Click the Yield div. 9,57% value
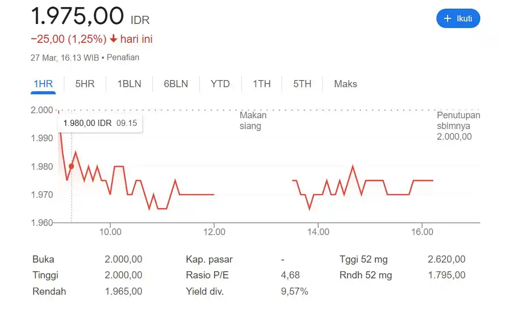Image resolution: width=512 pixels, height=311 pixels. 294,292
